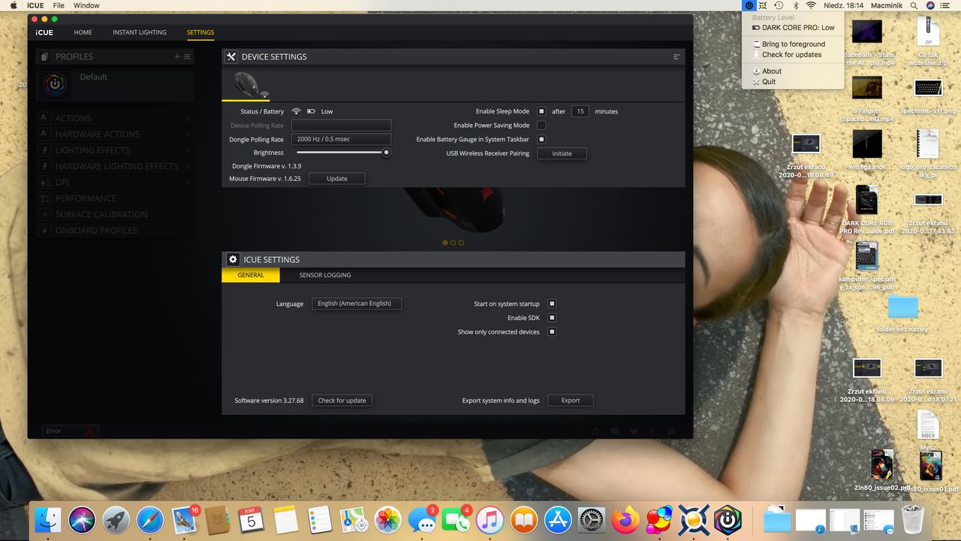Select About in iCUE tray menu

click(793, 71)
